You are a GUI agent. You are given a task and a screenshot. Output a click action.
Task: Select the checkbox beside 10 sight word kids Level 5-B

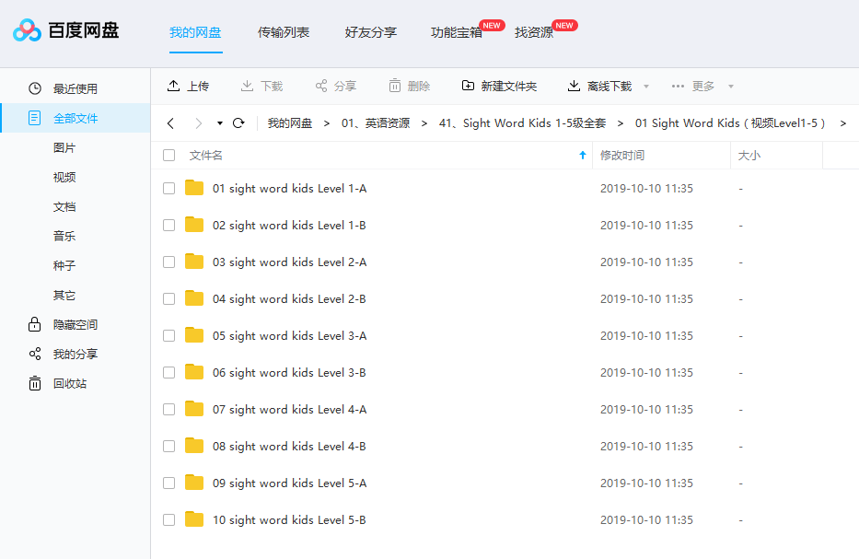tap(168, 519)
